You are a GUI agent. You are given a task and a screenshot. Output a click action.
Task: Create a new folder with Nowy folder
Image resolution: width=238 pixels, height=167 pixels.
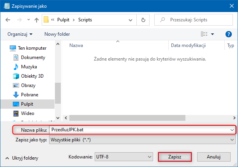(x=57, y=34)
